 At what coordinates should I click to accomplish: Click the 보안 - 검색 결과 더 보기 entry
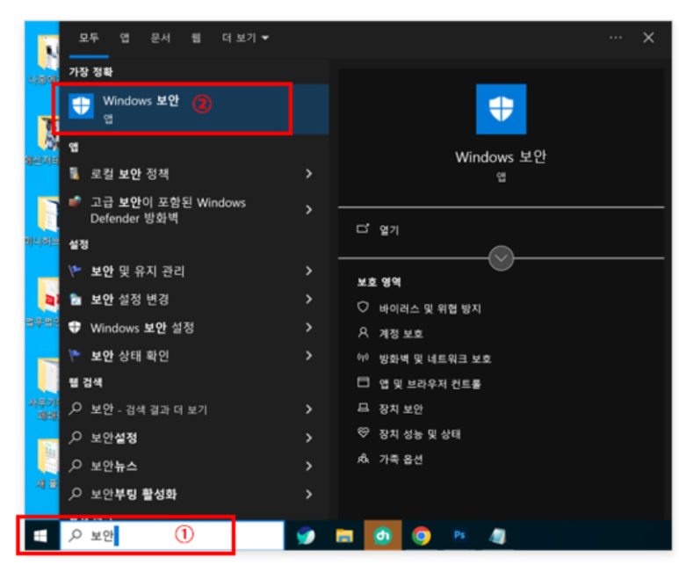pyautogui.click(x=148, y=409)
